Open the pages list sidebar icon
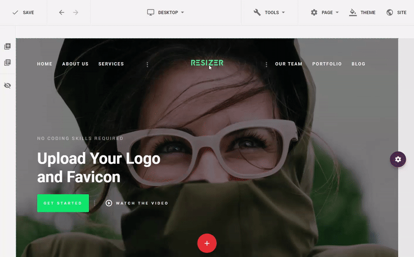414x257 pixels. [7, 62]
